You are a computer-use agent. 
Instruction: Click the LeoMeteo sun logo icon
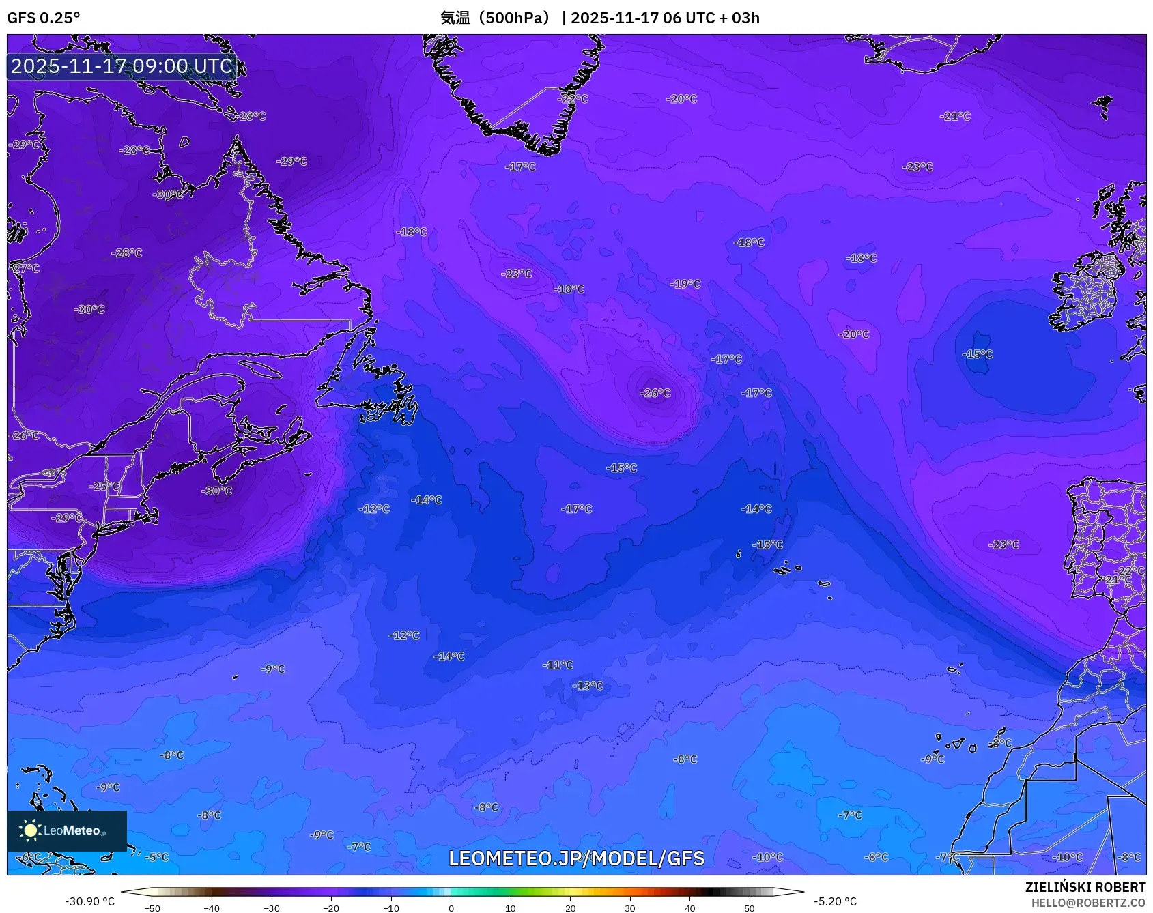point(31,830)
